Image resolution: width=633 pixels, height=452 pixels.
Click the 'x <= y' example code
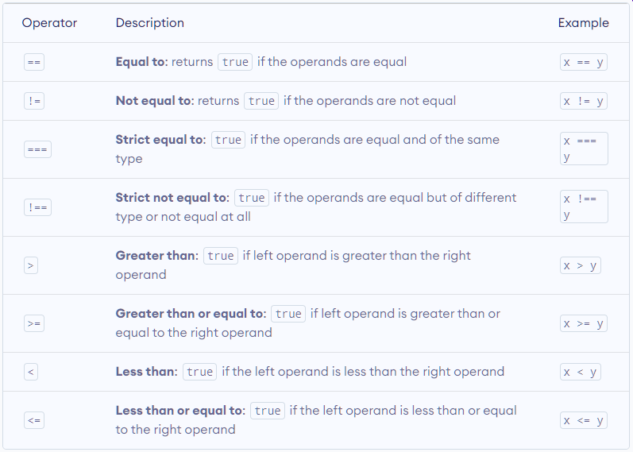(584, 420)
